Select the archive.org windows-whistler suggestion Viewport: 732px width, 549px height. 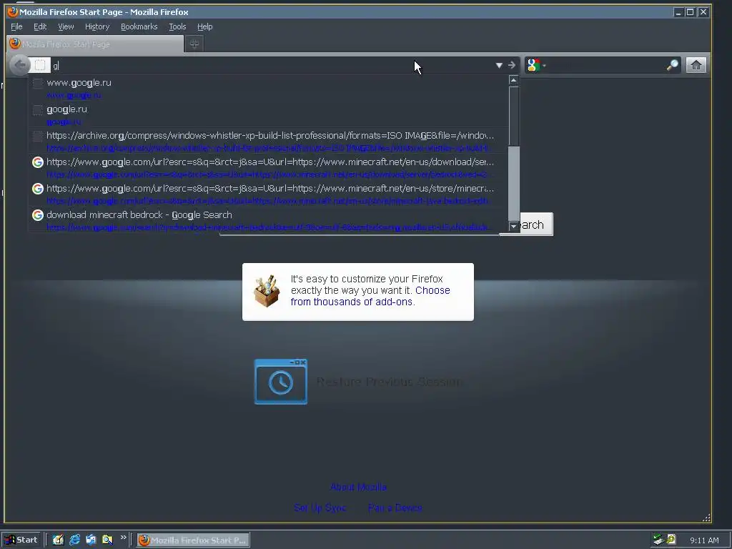pos(269,141)
